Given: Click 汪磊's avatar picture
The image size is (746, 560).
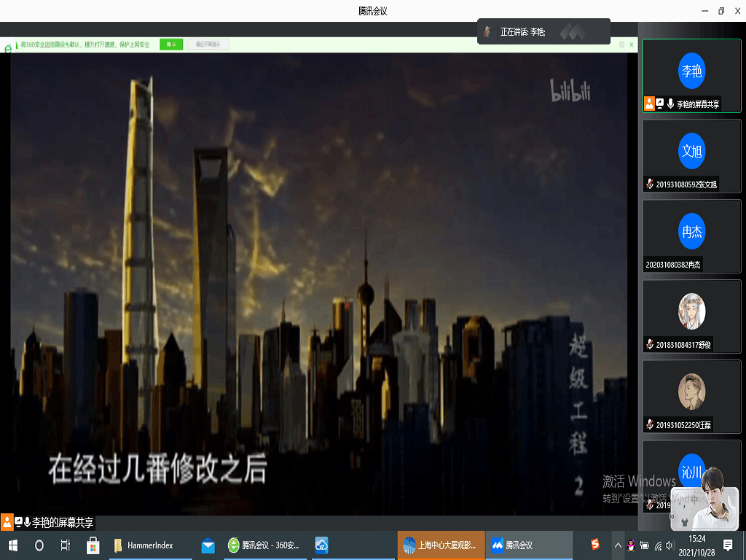Looking at the screenshot, I should 691,392.
